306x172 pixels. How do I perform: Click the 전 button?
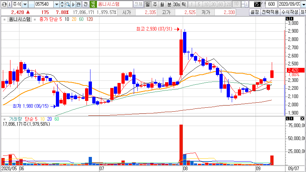(x=85, y=4)
